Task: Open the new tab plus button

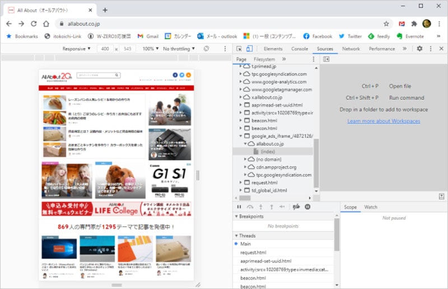Action: [105, 10]
